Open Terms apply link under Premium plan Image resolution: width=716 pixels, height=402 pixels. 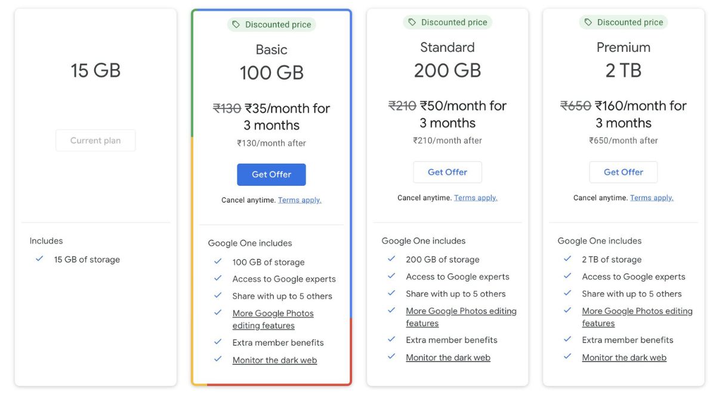(x=652, y=197)
